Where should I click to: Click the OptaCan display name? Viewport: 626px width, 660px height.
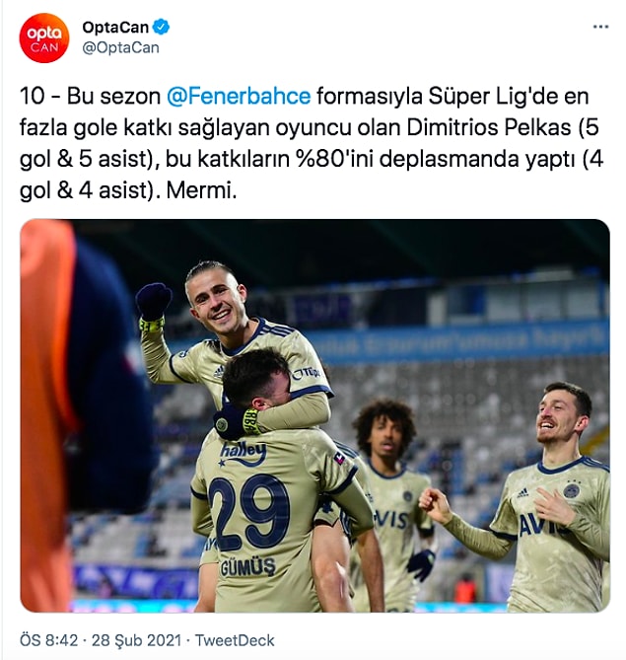point(115,28)
